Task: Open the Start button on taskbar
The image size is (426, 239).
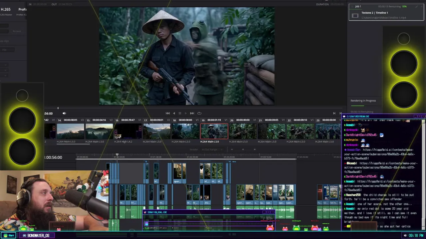Action: [x=9, y=235]
